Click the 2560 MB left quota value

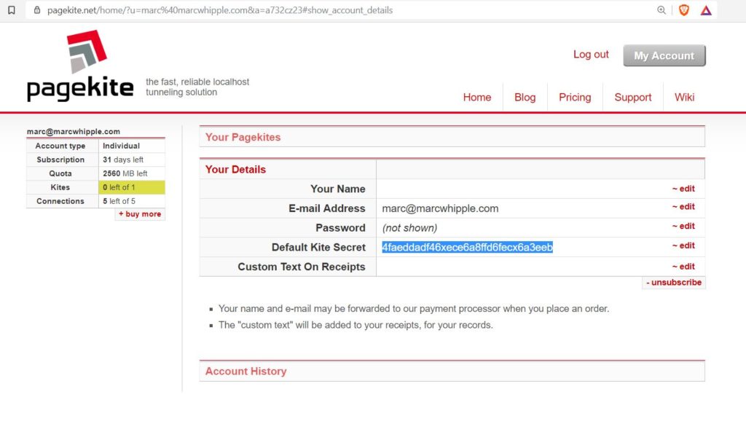(x=125, y=173)
